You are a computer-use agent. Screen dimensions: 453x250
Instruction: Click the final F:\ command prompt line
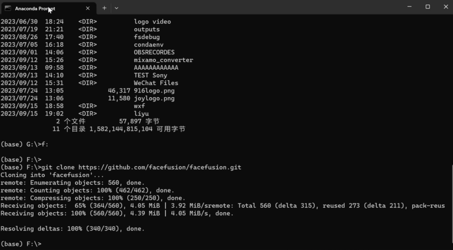(x=21, y=244)
